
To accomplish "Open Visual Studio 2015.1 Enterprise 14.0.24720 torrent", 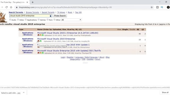I will 68,33.
